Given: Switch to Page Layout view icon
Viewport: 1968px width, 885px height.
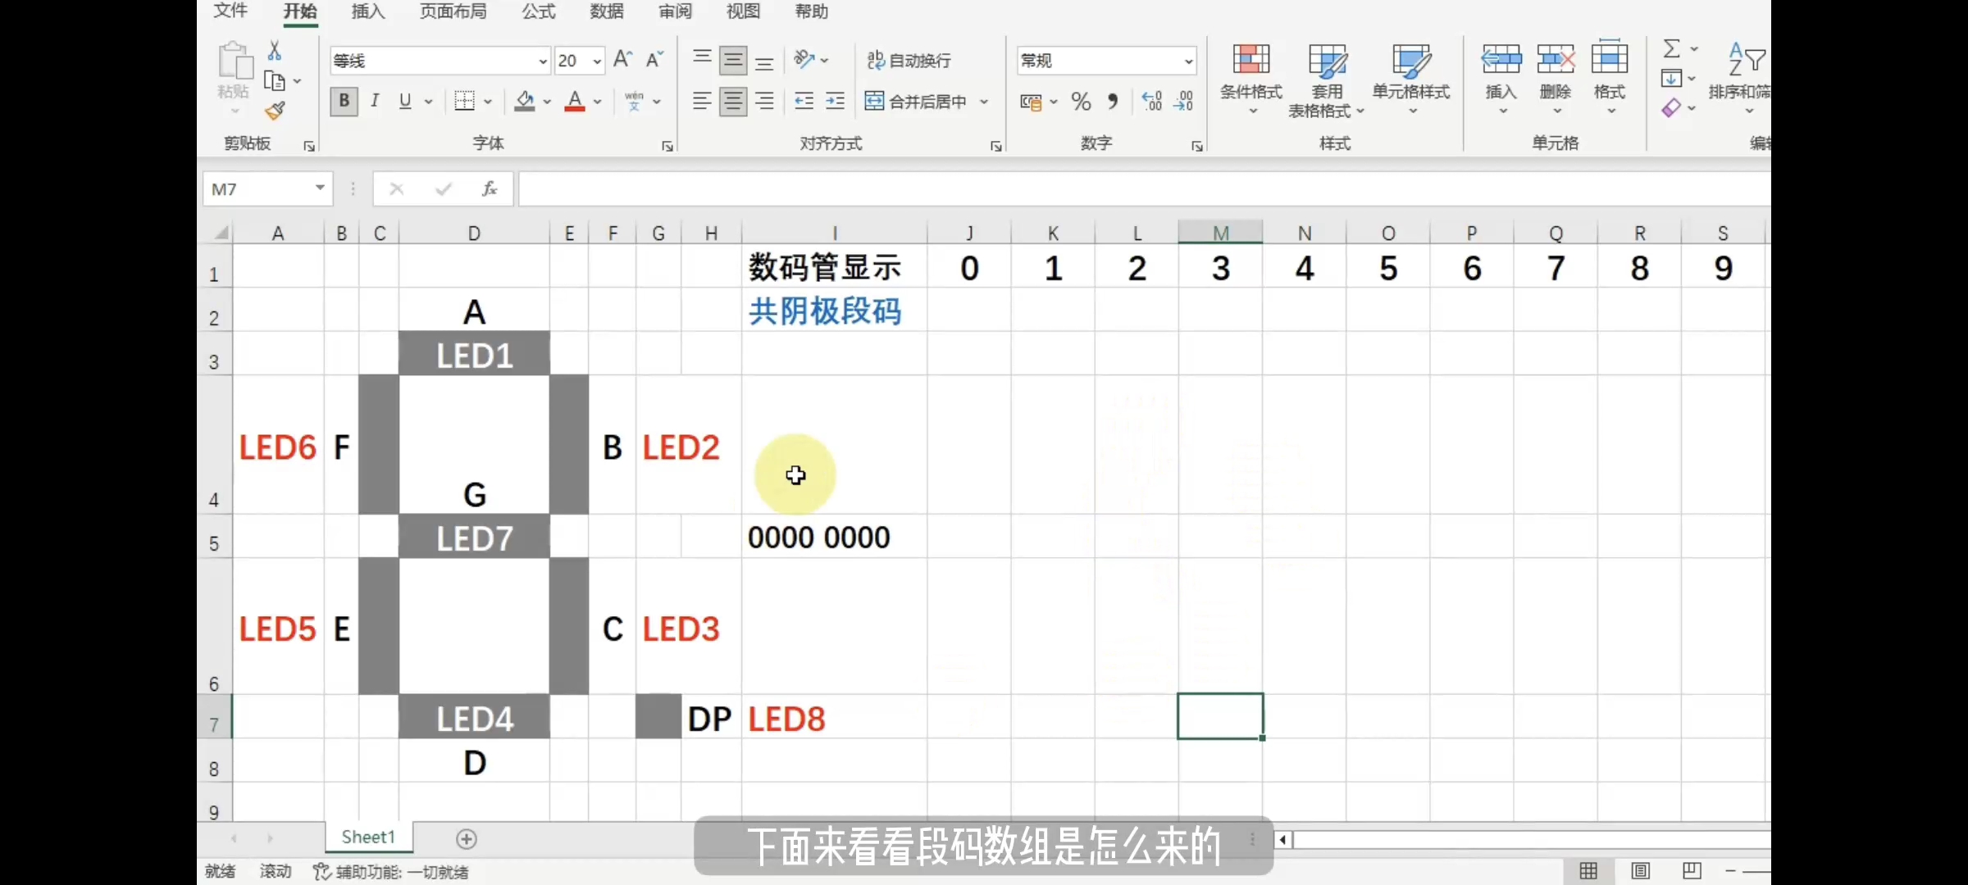Looking at the screenshot, I should [x=1640, y=871].
